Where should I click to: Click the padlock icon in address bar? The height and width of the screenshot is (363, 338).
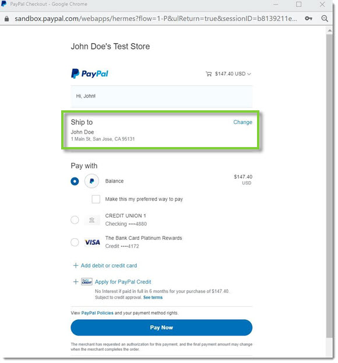point(7,19)
